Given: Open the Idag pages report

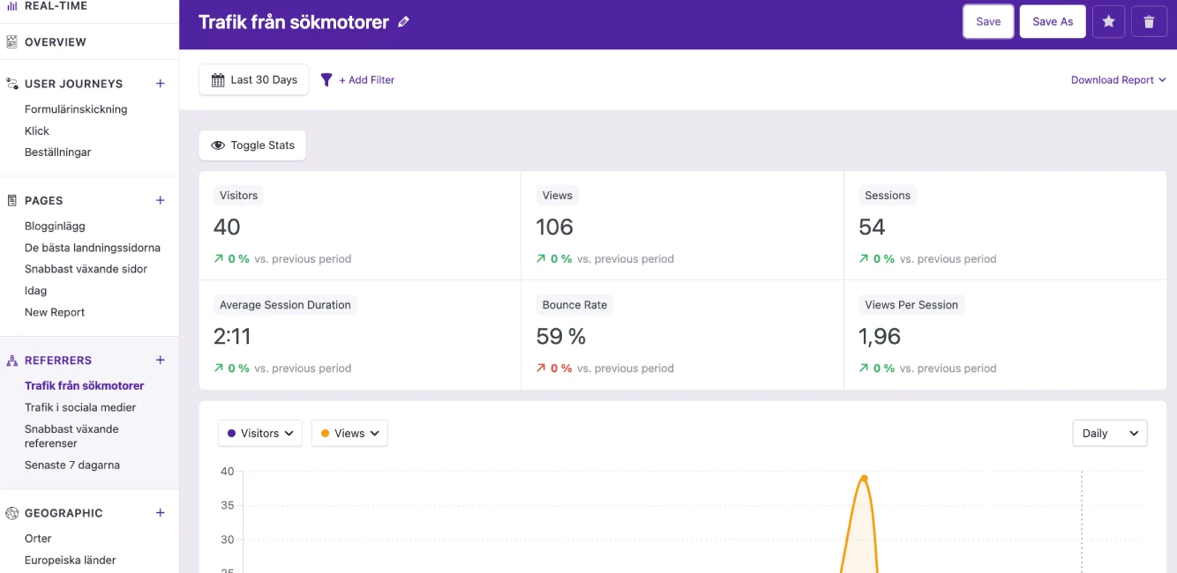Looking at the screenshot, I should point(36,291).
